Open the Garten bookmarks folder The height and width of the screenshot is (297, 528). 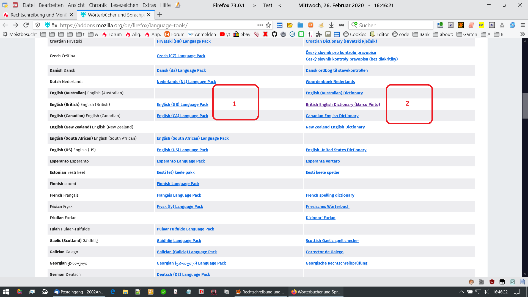click(x=467, y=34)
